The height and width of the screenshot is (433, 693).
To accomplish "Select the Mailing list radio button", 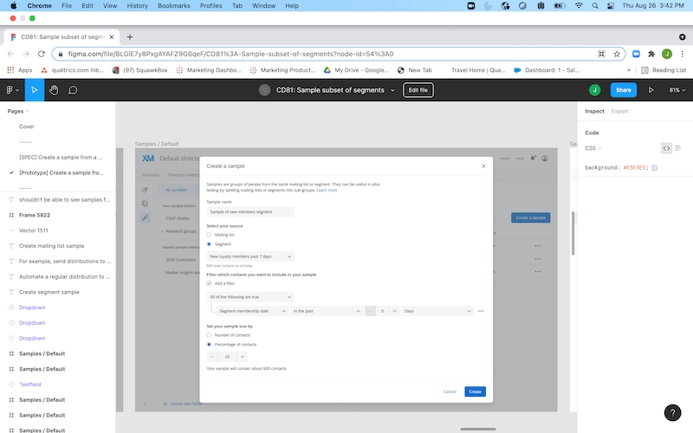I will (x=209, y=235).
